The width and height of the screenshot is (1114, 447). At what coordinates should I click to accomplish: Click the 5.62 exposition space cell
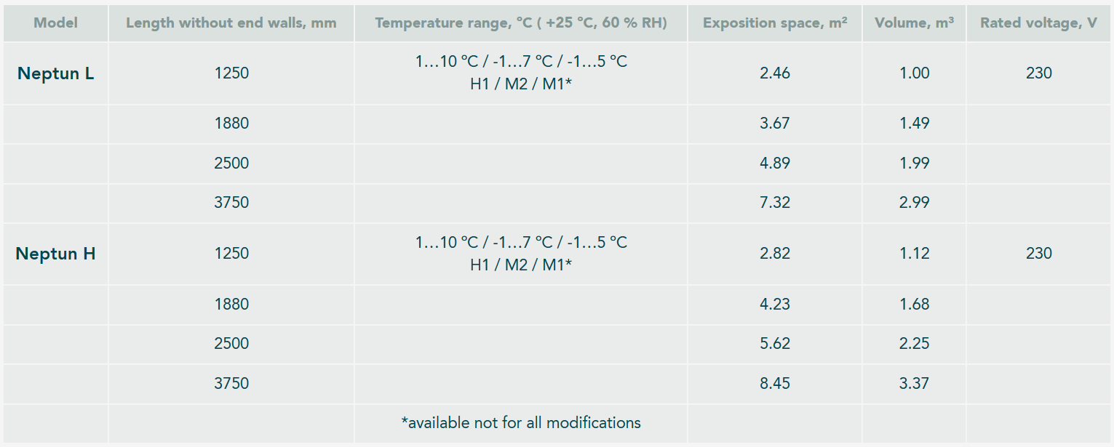tap(775, 344)
